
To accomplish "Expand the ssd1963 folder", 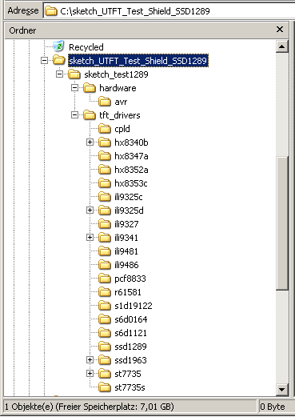I will click(x=90, y=360).
